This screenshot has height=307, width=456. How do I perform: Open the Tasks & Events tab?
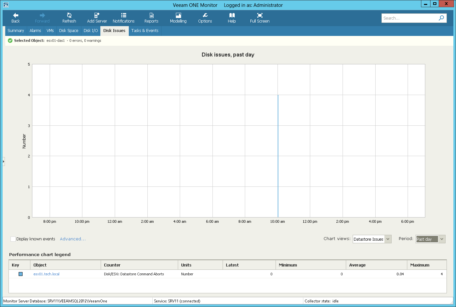[145, 31]
